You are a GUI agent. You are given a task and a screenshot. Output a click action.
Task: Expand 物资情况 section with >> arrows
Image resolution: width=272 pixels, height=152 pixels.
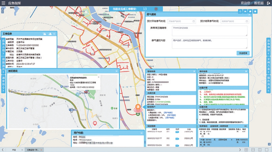246,126
